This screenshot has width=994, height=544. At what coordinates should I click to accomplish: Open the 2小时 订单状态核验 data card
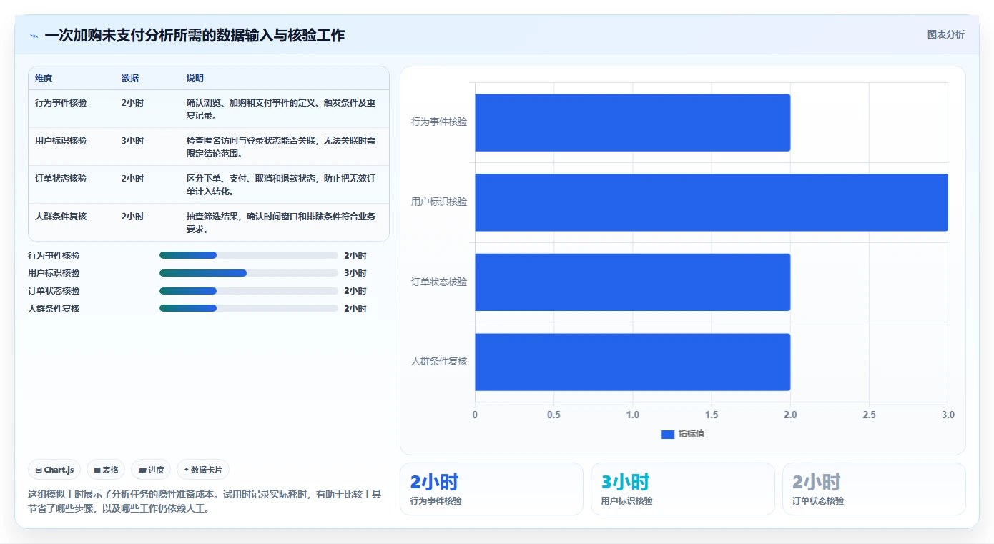coord(874,489)
